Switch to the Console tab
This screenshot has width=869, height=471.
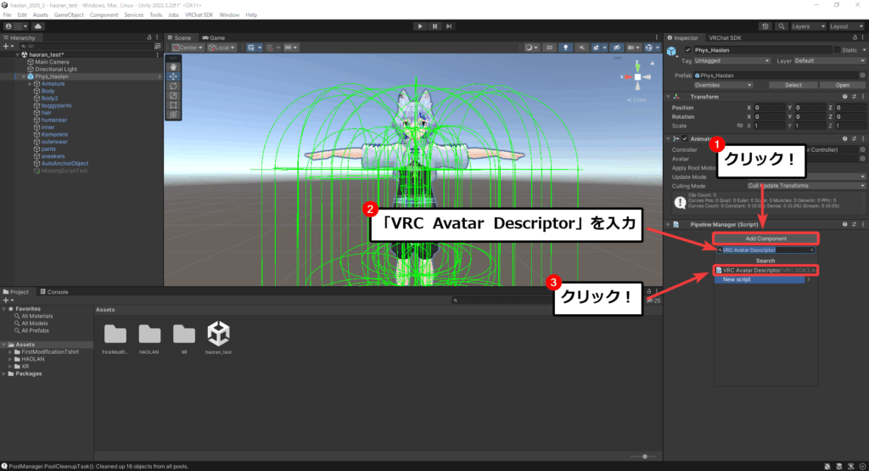(54, 292)
